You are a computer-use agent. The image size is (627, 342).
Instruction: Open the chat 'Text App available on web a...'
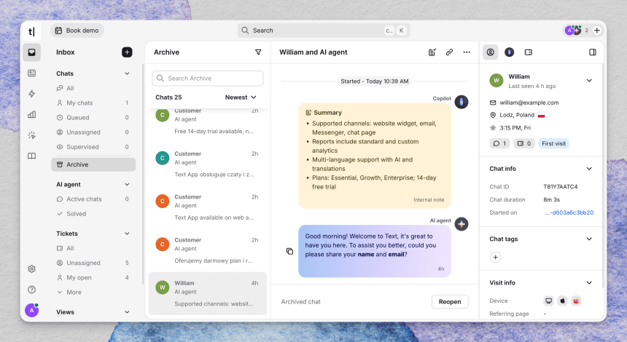(208, 207)
